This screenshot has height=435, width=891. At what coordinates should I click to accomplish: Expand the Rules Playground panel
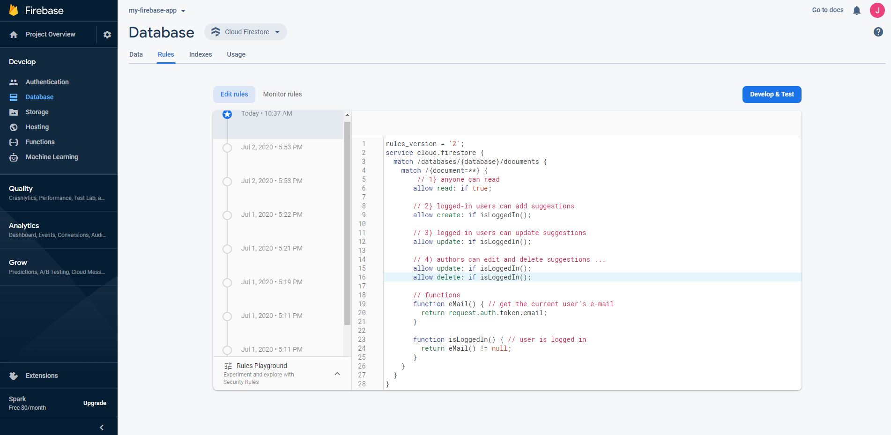click(337, 374)
